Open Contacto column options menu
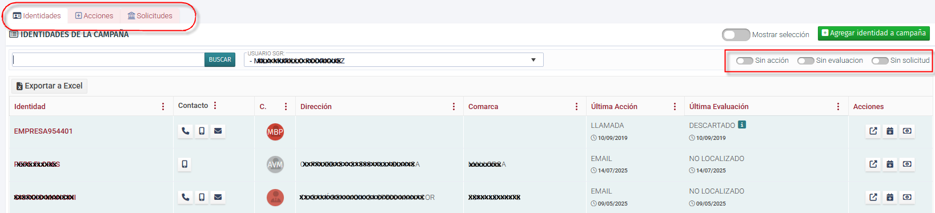The height and width of the screenshot is (213, 935). [x=215, y=106]
